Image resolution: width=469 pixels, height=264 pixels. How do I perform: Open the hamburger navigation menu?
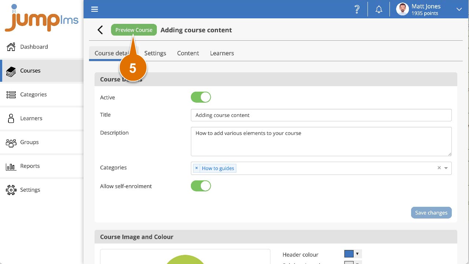95,9
